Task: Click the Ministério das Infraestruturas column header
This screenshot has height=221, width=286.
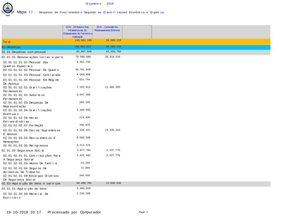Action: pos(78,32)
